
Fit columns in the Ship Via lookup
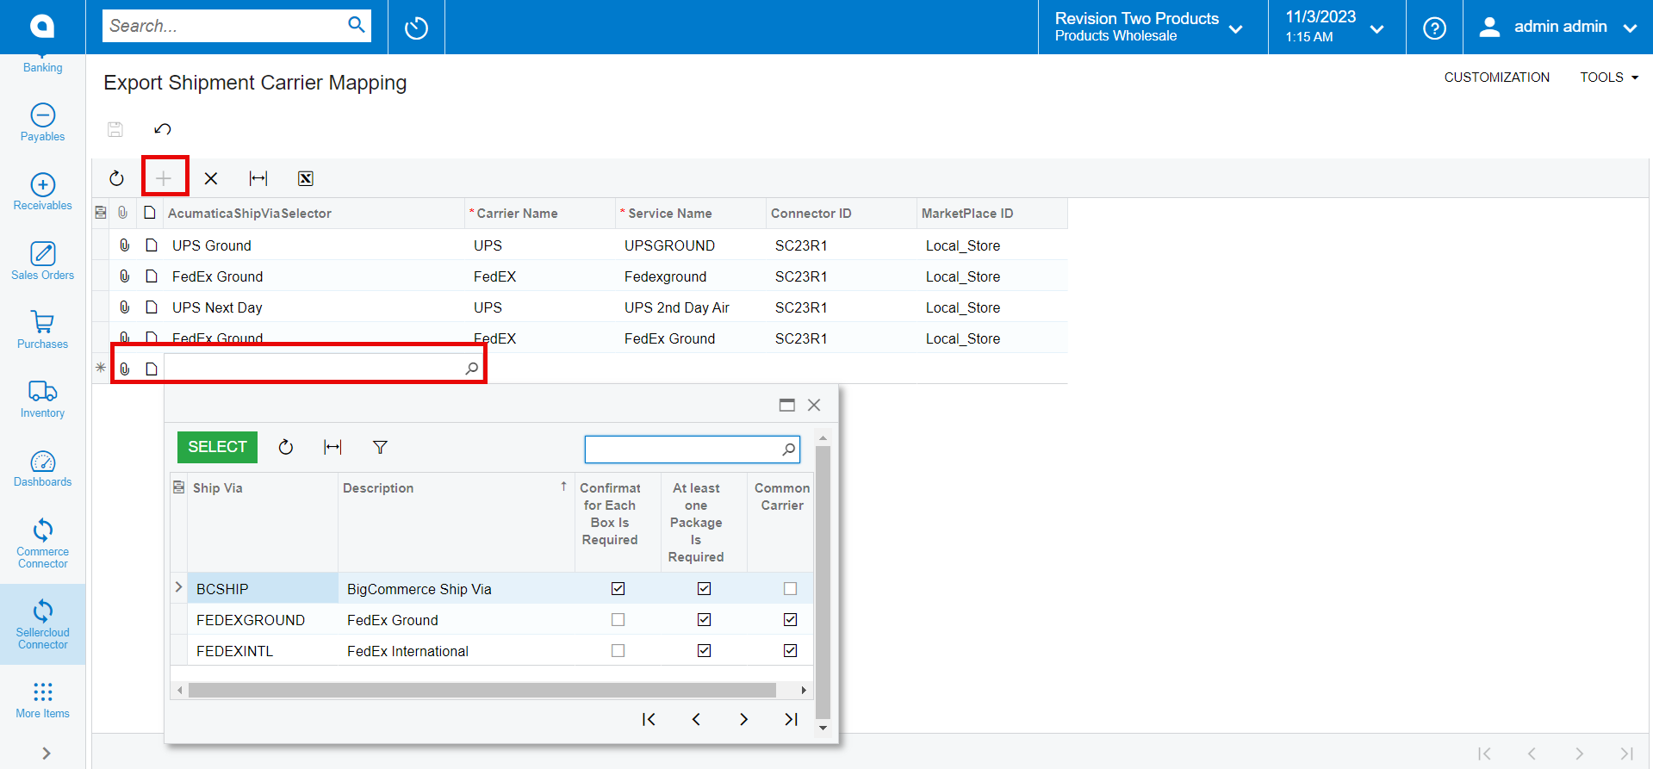(332, 447)
